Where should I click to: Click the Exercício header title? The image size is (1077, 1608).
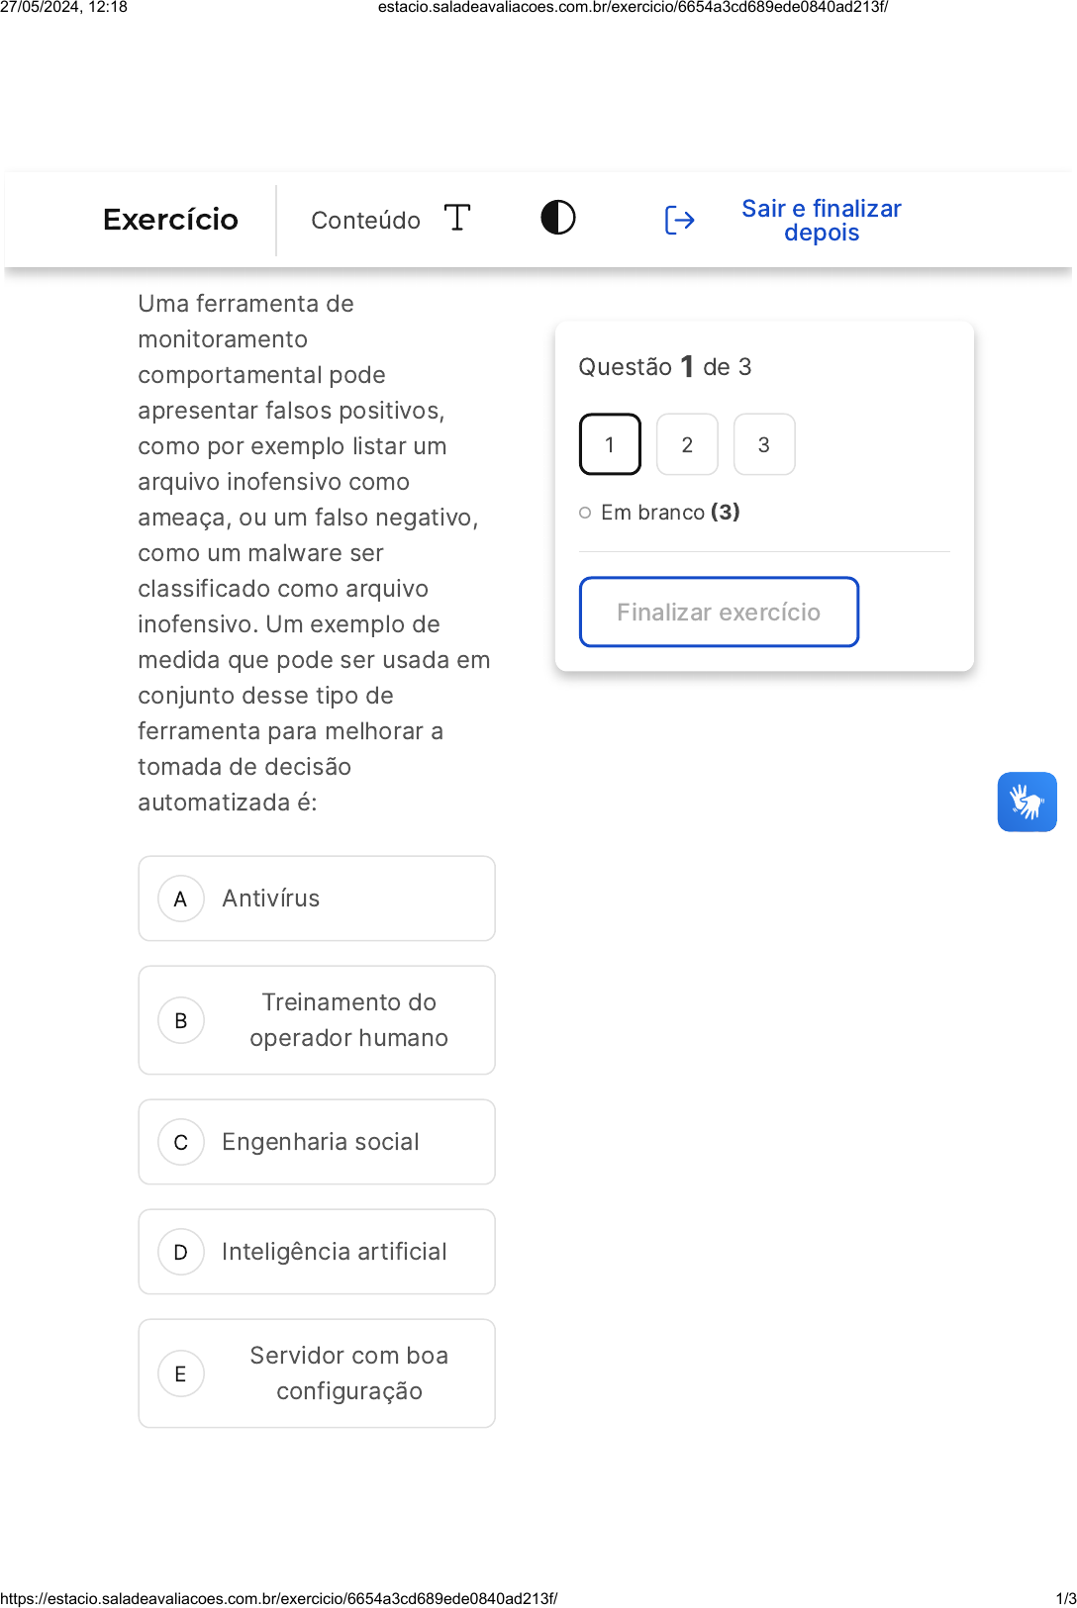[170, 220]
